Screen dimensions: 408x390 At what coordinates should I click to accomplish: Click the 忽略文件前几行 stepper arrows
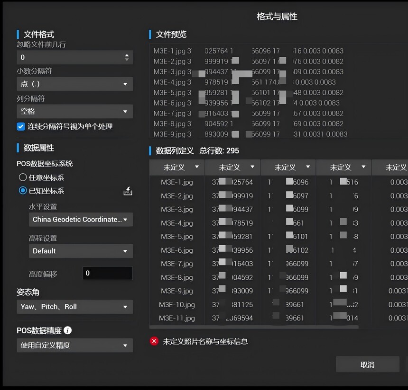pyautogui.click(x=127, y=57)
